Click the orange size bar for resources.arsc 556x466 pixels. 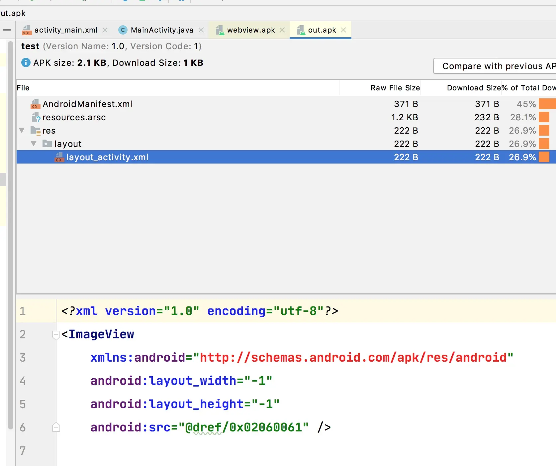click(544, 117)
